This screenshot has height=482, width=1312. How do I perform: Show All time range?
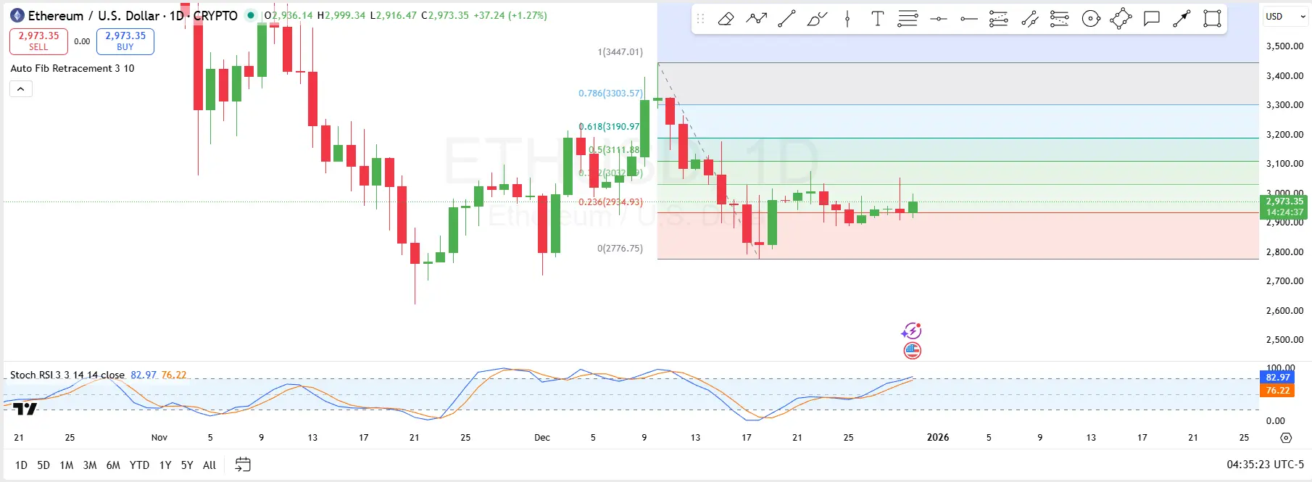pos(209,465)
